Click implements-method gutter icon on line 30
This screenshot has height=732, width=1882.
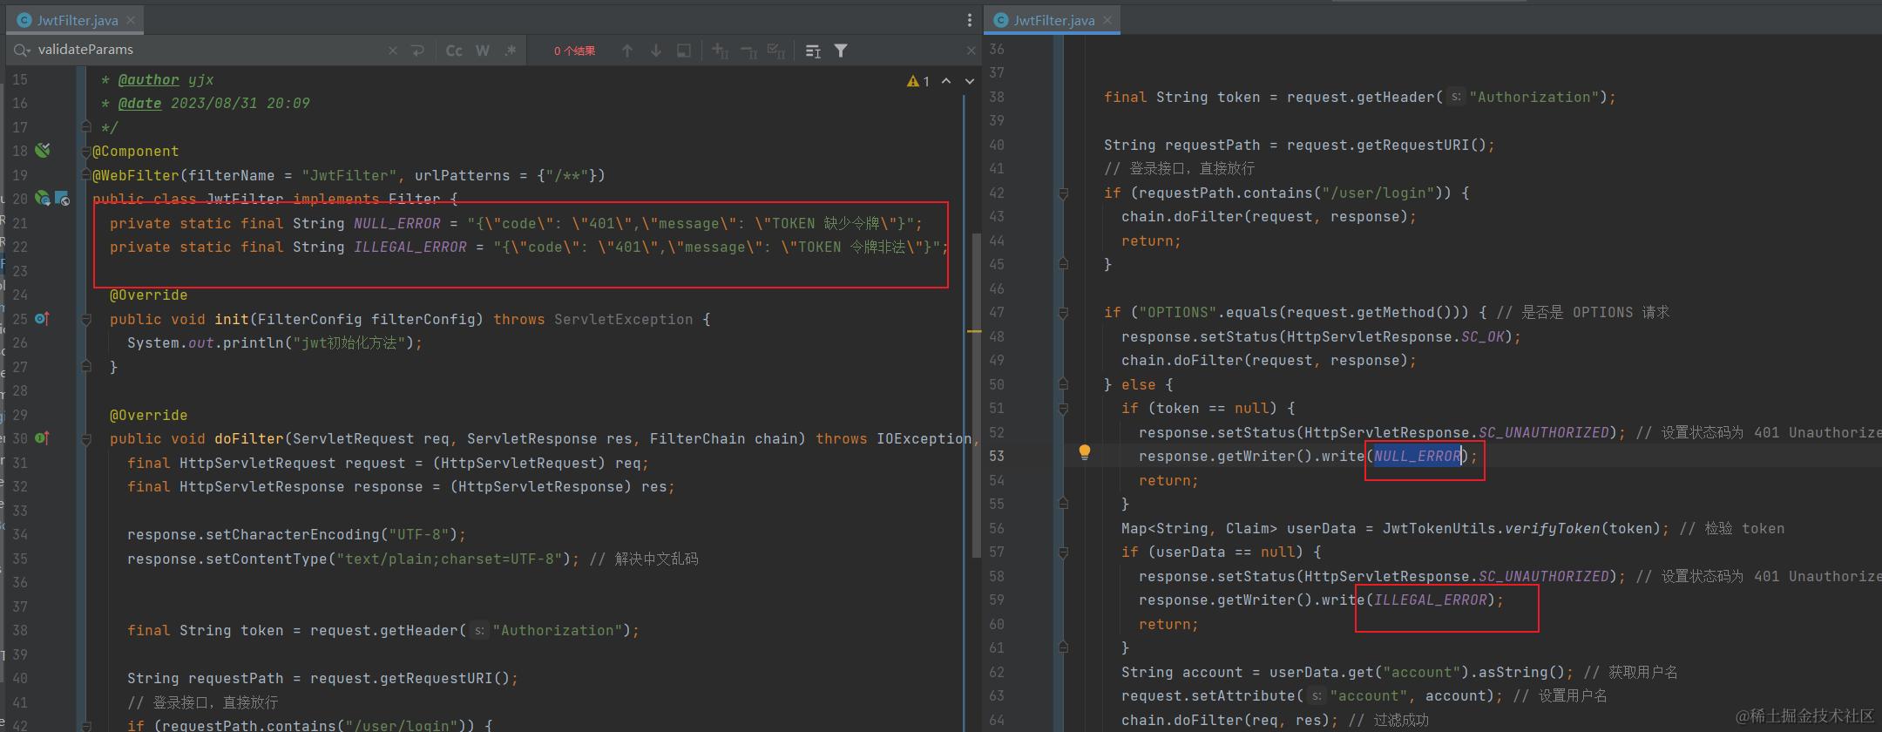click(42, 438)
